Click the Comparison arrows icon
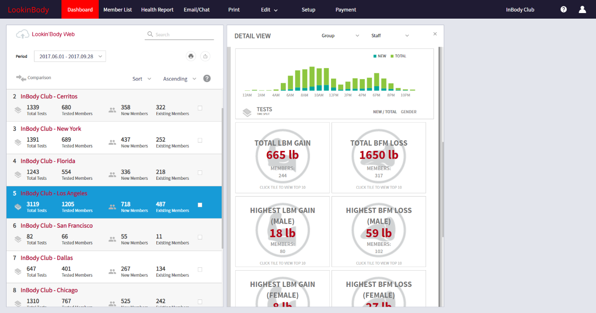 tap(21, 78)
